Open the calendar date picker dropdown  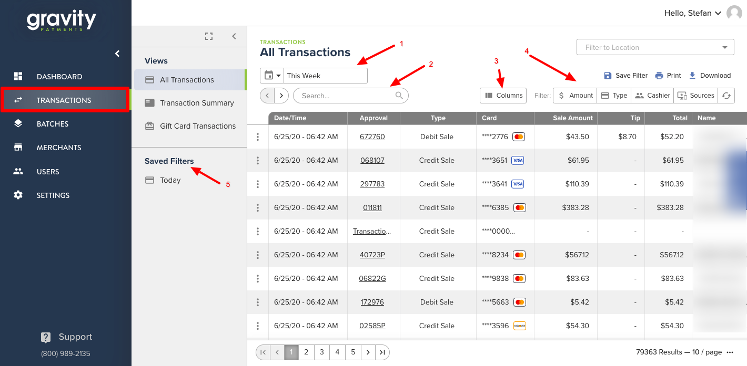[x=271, y=75]
